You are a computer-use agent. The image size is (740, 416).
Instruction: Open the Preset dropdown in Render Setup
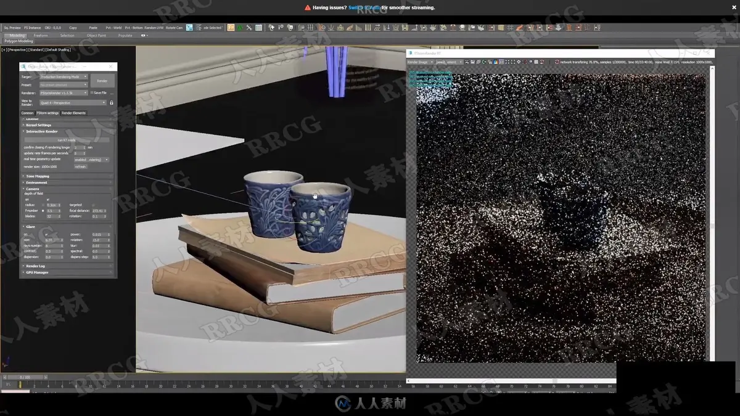point(64,85)
